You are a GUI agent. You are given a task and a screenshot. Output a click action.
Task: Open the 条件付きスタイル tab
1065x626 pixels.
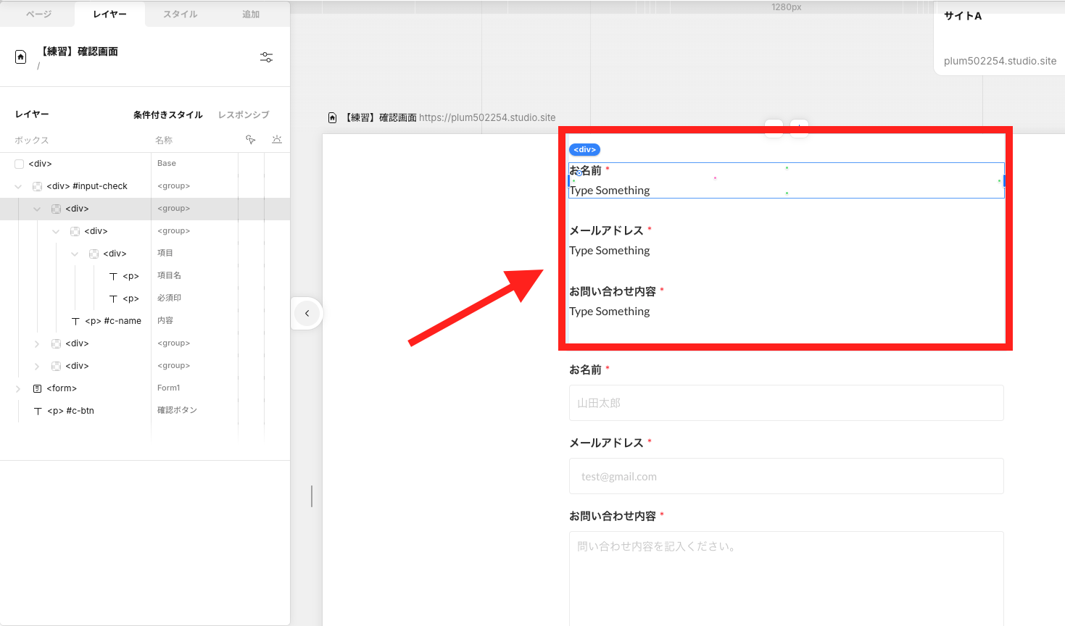[168, 114]
